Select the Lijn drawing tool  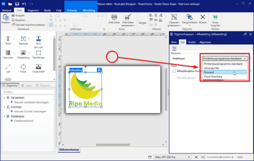pyautogui.click(x=8, y=68)
